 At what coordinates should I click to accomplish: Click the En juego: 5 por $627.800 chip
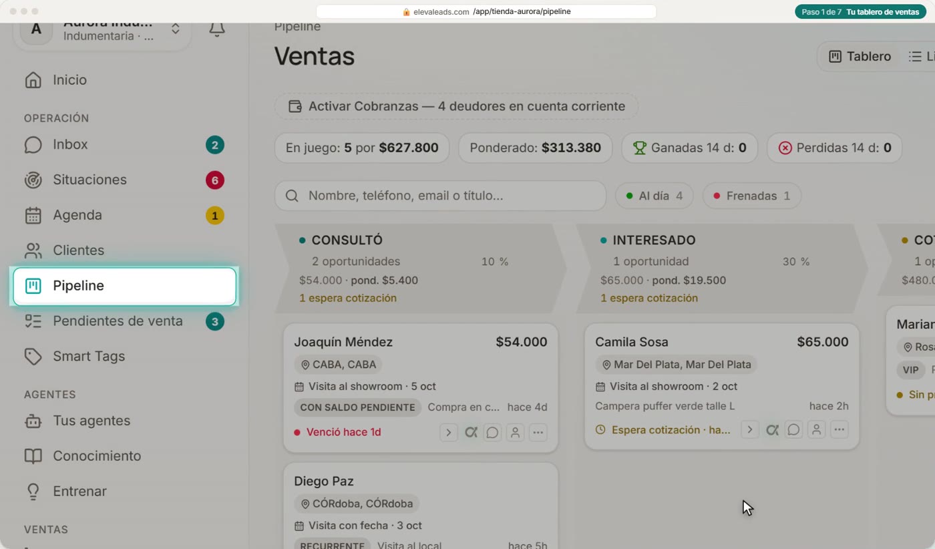tap(362, 148)
